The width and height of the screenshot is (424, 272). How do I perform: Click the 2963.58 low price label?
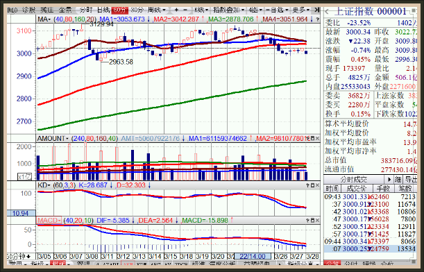pos(121,62)
